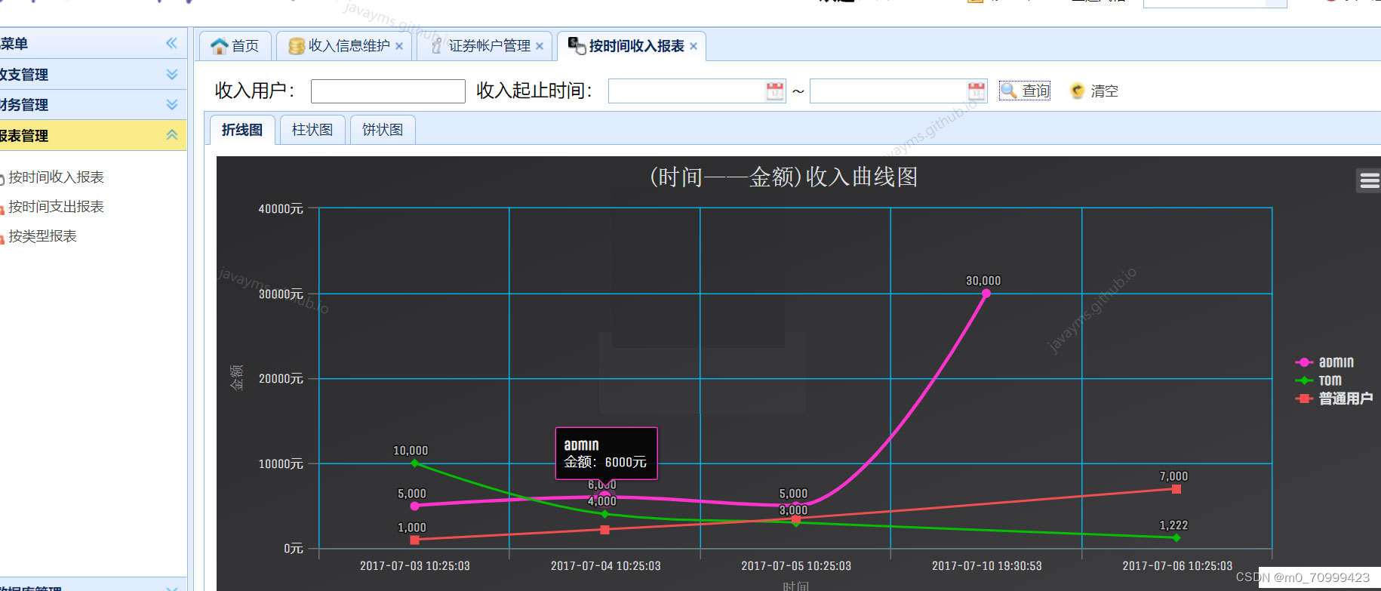Screen dimensions: 1381x591
Task: Close the 证券帐户管理 tab
Action: click(x=540, y=46)
